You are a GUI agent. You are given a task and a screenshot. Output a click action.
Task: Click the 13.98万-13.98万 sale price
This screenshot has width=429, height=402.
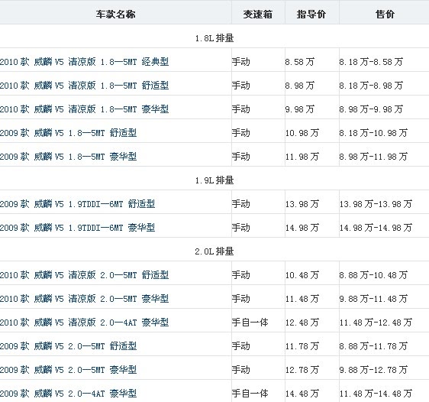376,204
